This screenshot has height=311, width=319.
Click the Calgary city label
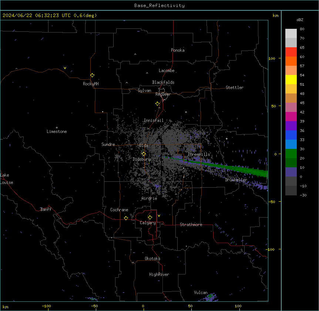[148, 223]
